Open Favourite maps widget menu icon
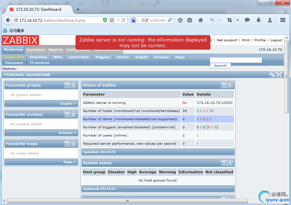The image size is (291, 205). pyautogui.click(x=67, y=144)
